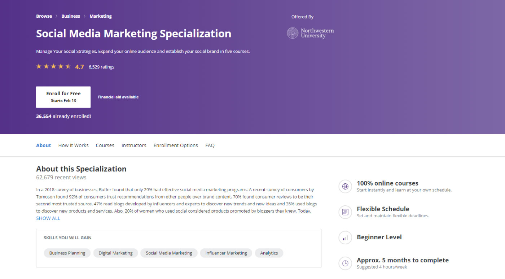This screenshot has height=279, width=505.
Task: Click the half-filled last rating star
Action: pyautogui.click(x=68, y=66)
